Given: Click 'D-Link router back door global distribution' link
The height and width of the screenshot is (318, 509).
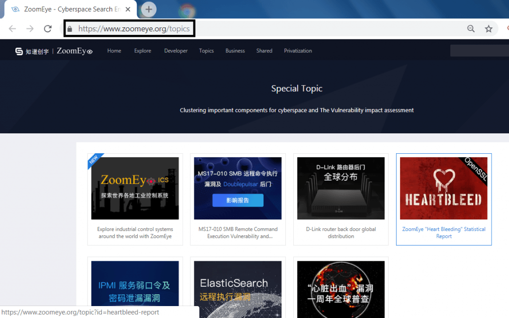Looking at the screenshot, I should click(x=341, y=233).
